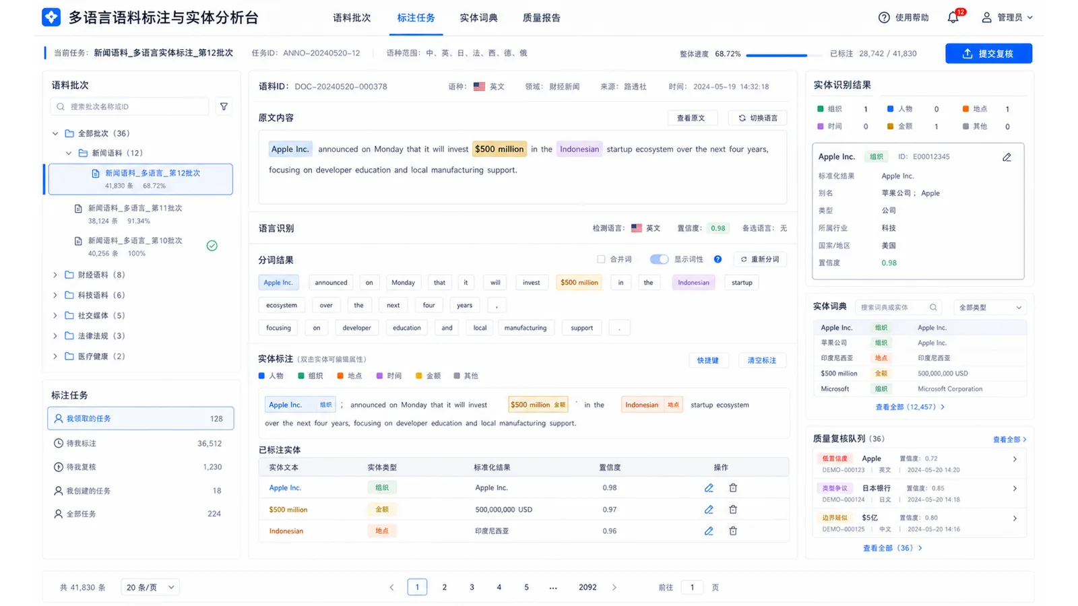
Task: Delete the Apple Inc. table row
Action: pos(733,487)
